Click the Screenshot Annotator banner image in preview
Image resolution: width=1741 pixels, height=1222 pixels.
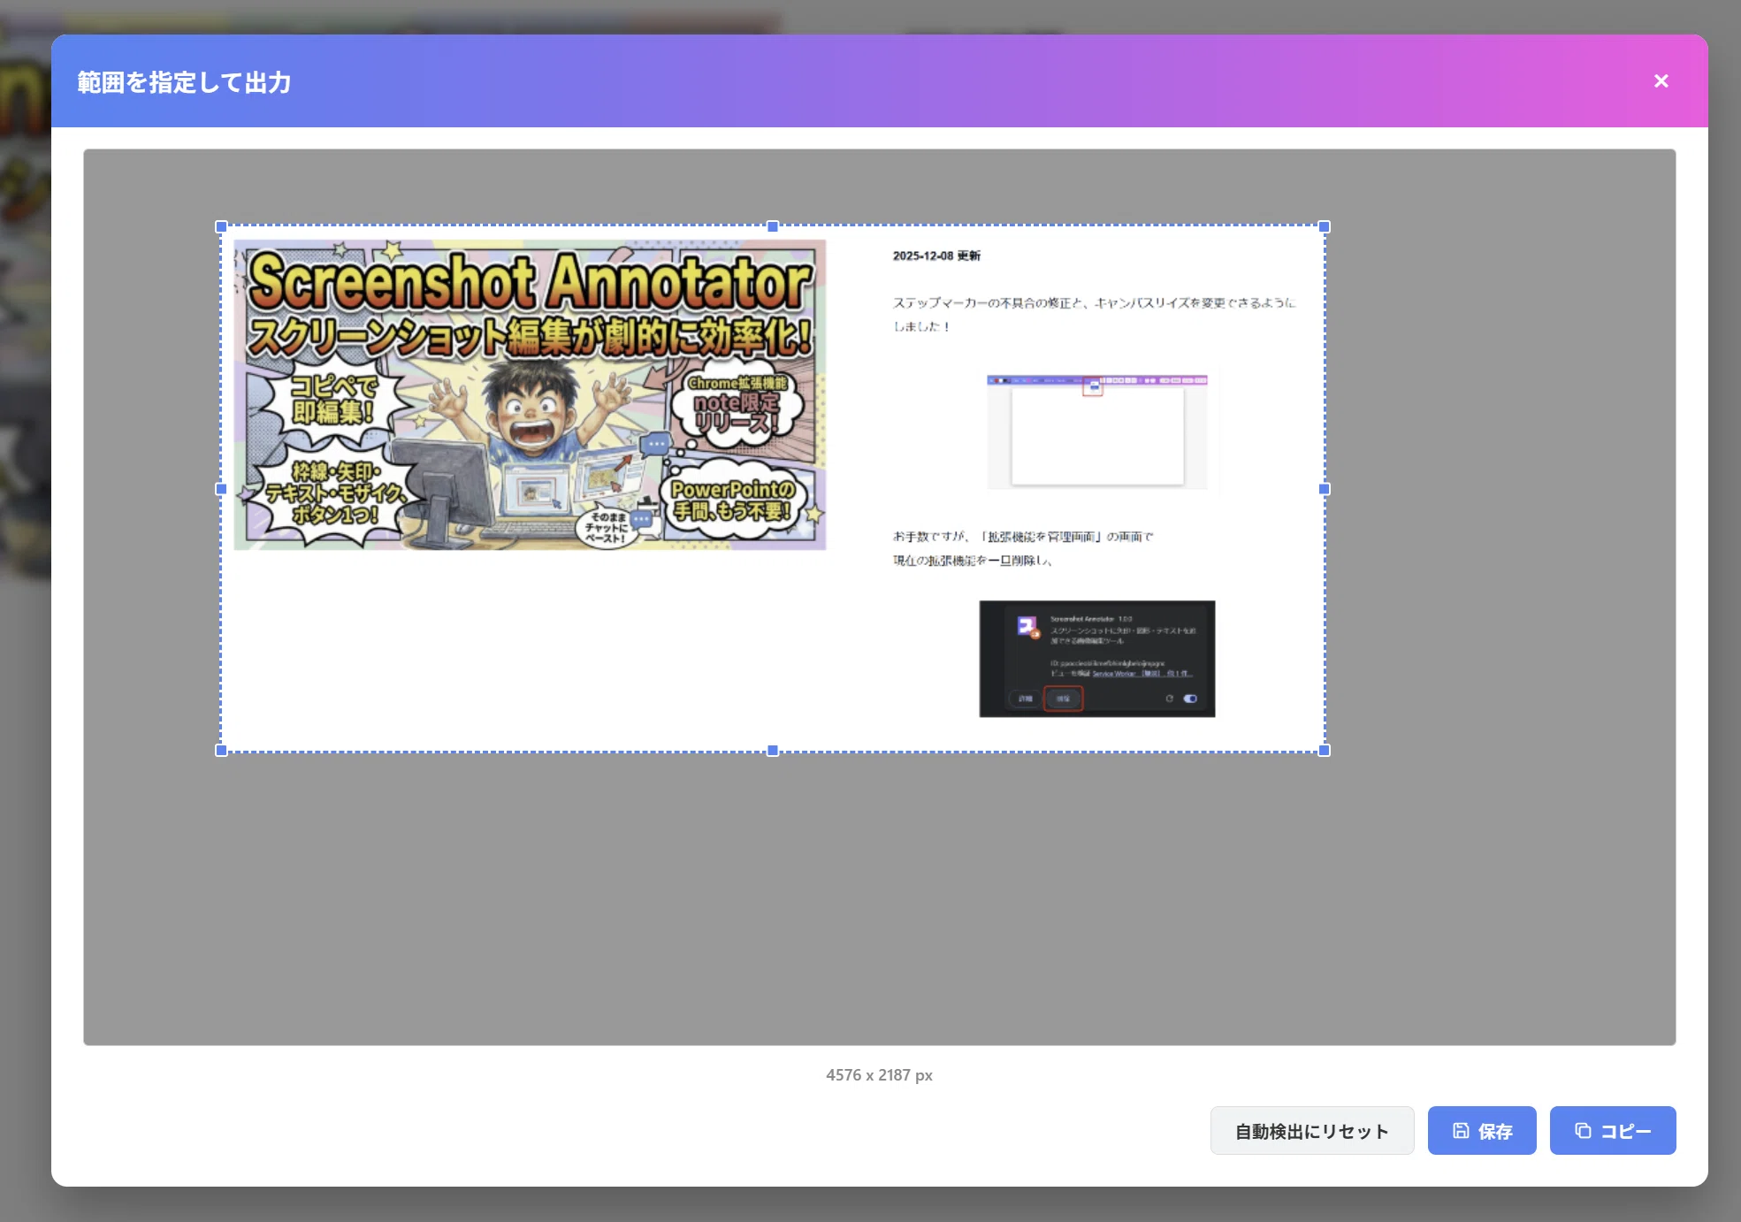530,395
